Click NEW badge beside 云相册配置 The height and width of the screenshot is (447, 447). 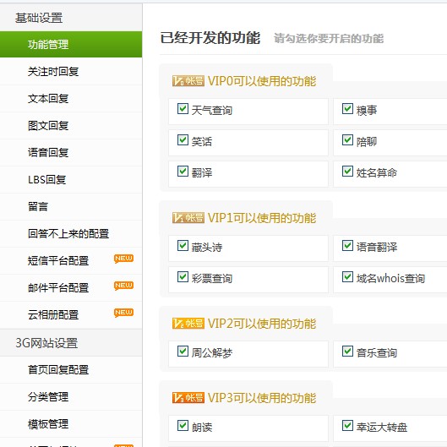coord(123,313)
